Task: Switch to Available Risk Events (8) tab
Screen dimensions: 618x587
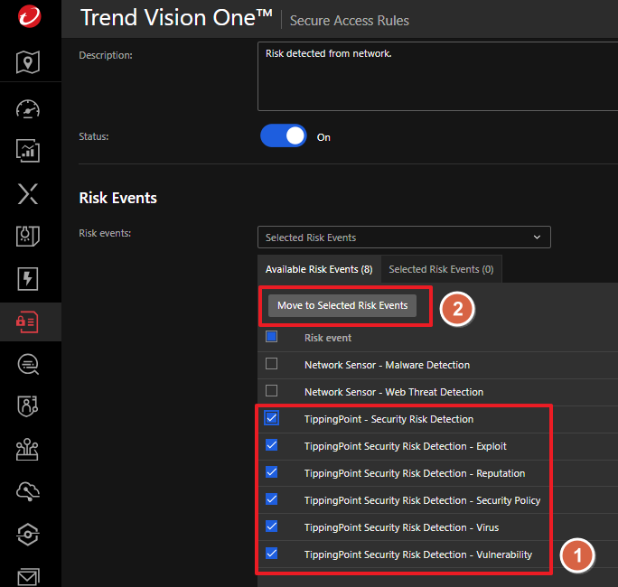Action: [319, 269]
